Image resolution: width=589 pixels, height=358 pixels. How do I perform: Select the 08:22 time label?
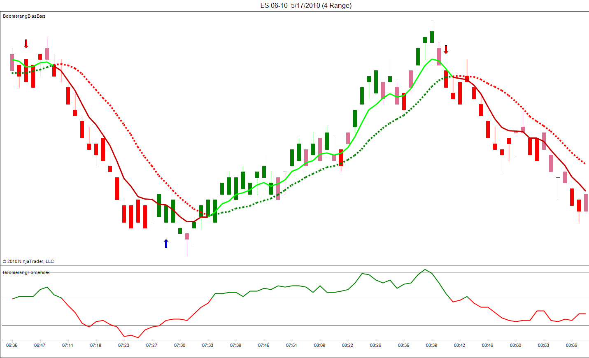pos(348,345)
